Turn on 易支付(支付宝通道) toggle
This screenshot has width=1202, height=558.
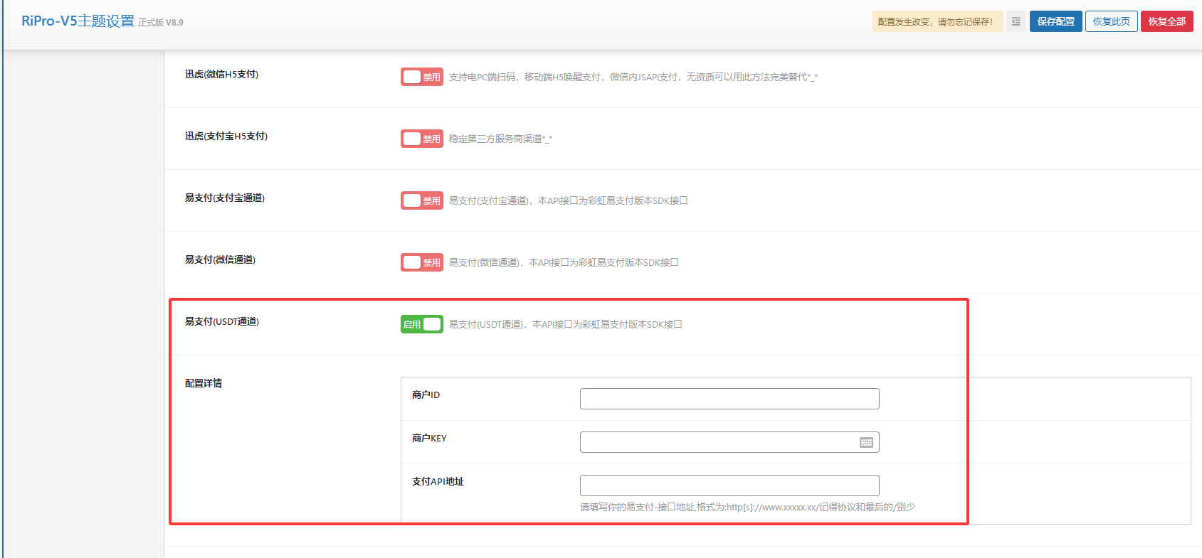422,200
